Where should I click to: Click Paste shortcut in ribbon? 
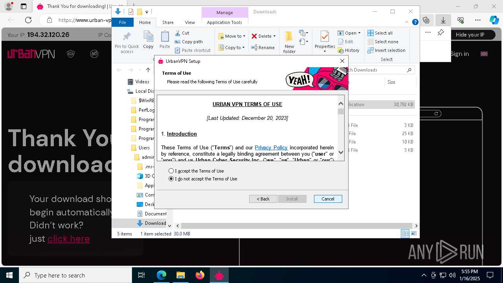pos(193,50)
